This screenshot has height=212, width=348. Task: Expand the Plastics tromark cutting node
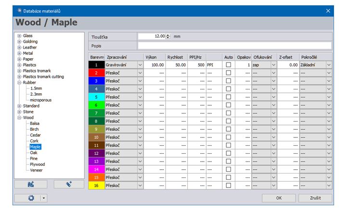coord(19,76)
